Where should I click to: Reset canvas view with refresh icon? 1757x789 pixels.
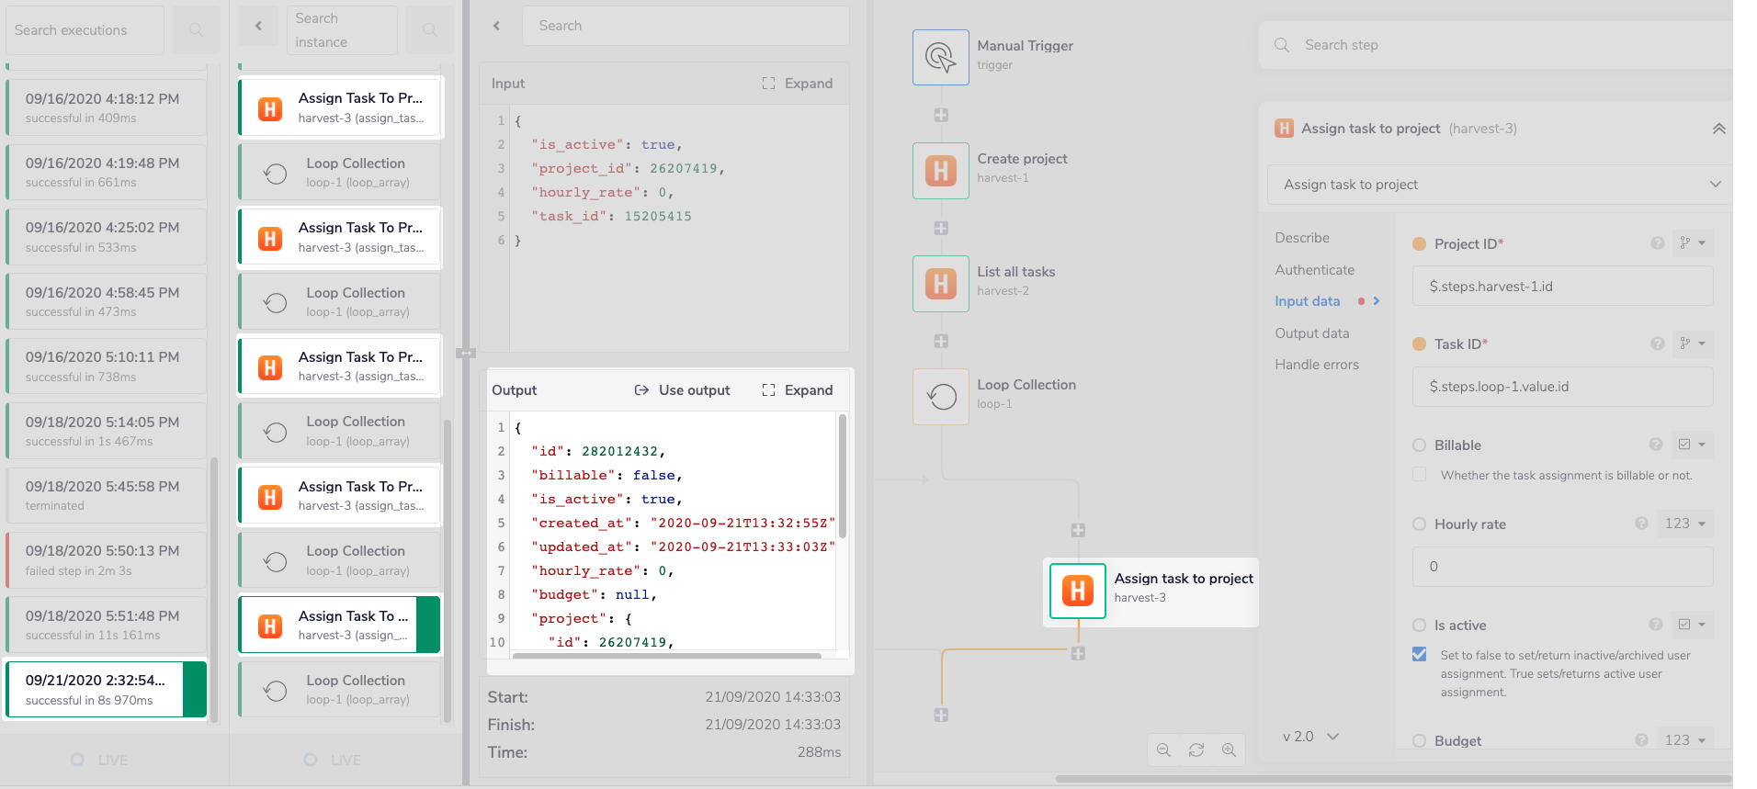1196,750
